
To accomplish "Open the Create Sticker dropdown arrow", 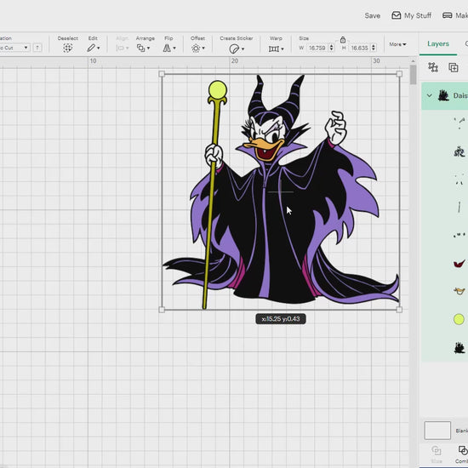I will 243,49.
